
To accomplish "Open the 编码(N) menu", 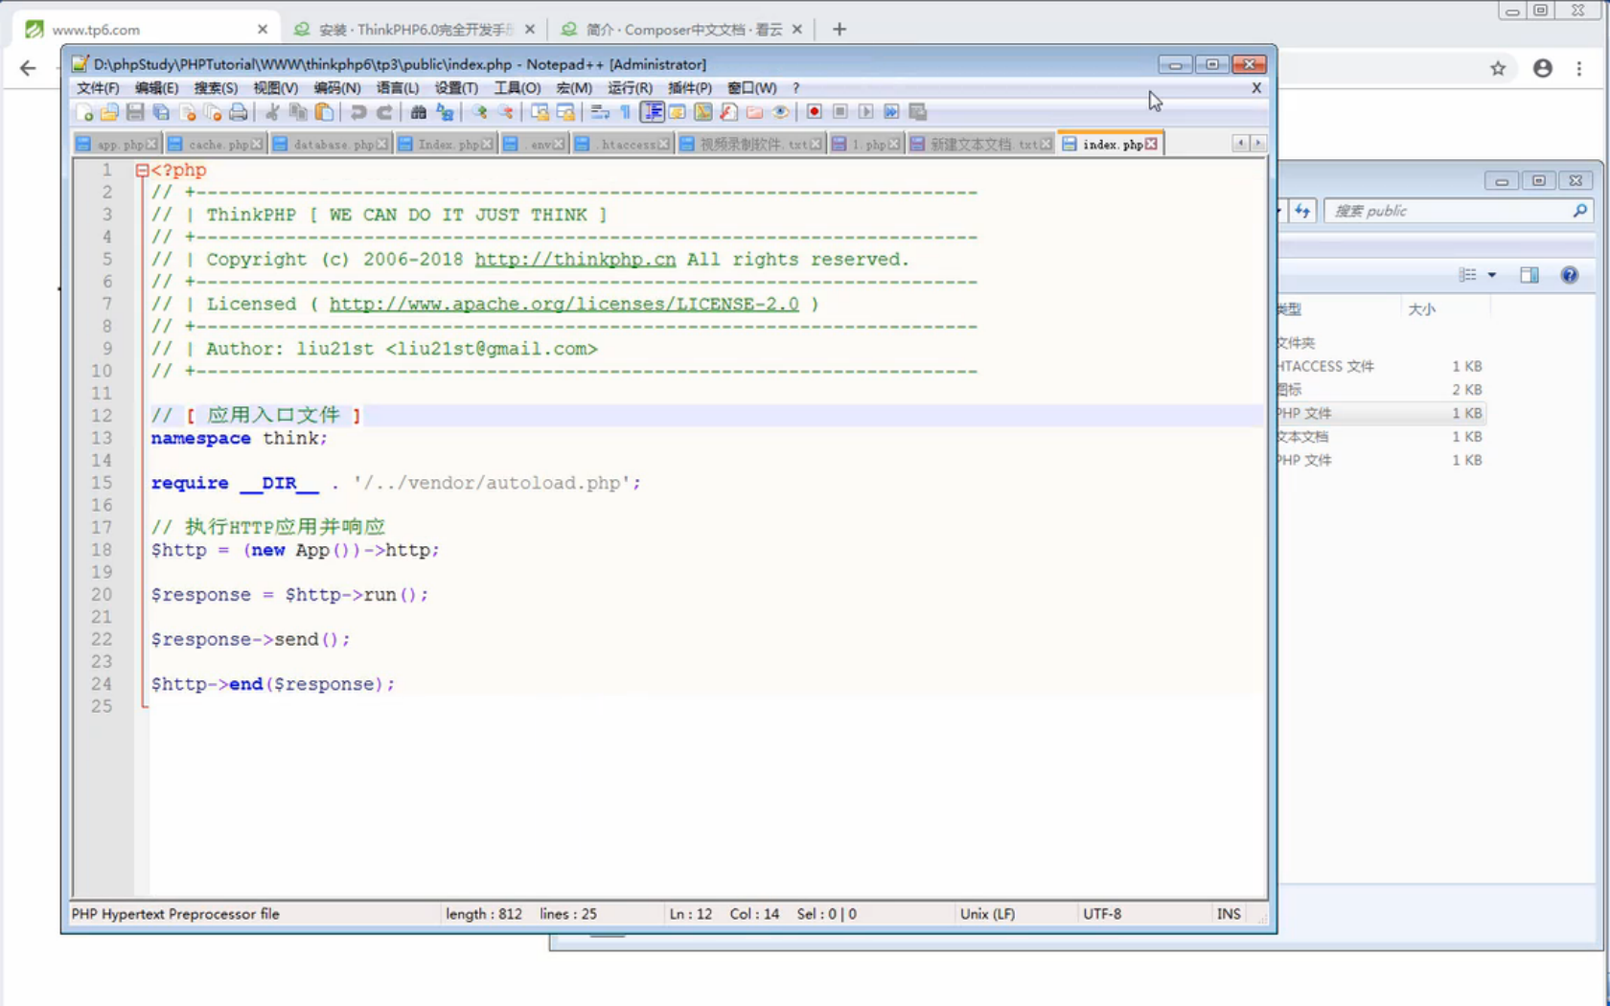I will (337, 88).
